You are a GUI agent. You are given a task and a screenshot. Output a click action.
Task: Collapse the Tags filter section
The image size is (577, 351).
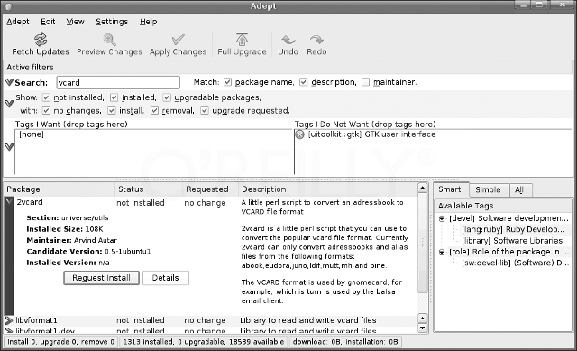click(x=9, y=147)
